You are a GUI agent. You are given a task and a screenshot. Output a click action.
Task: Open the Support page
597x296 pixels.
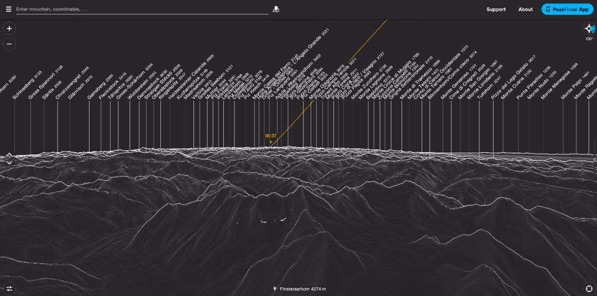click(496, 9)
